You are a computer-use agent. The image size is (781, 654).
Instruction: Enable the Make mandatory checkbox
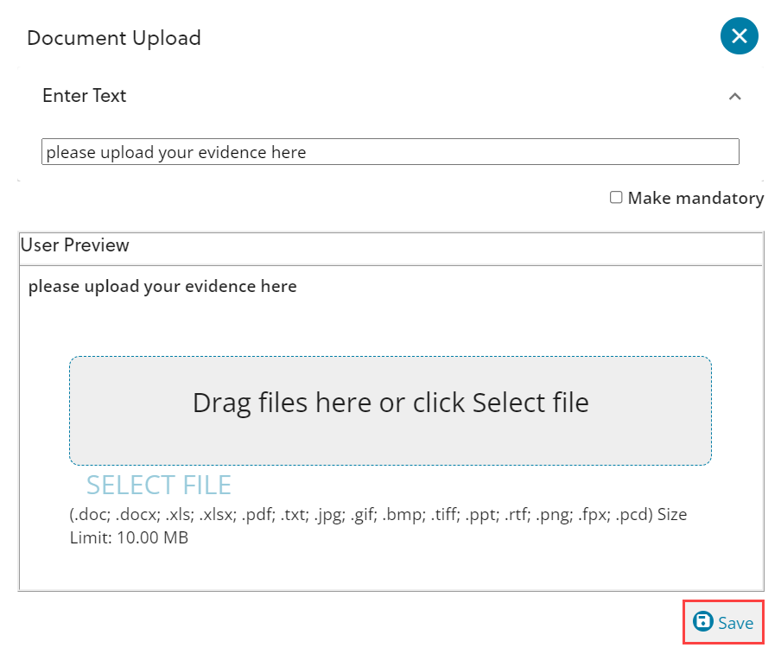(x=616, y=198)
